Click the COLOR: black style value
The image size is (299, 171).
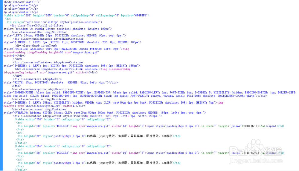click(x=39, y=96)
